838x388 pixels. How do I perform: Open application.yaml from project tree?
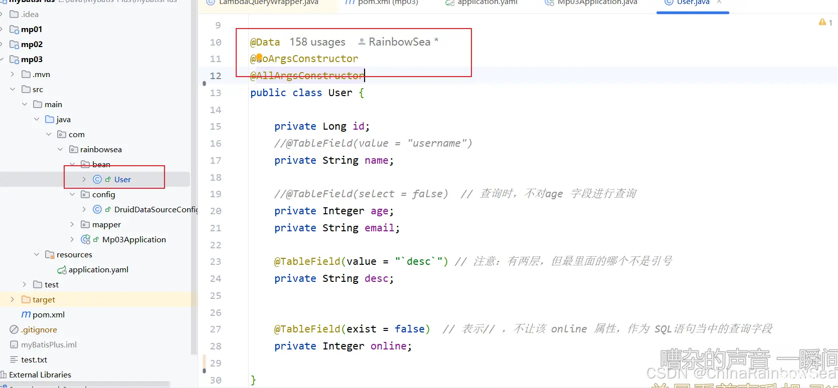(x=98, y=269)
